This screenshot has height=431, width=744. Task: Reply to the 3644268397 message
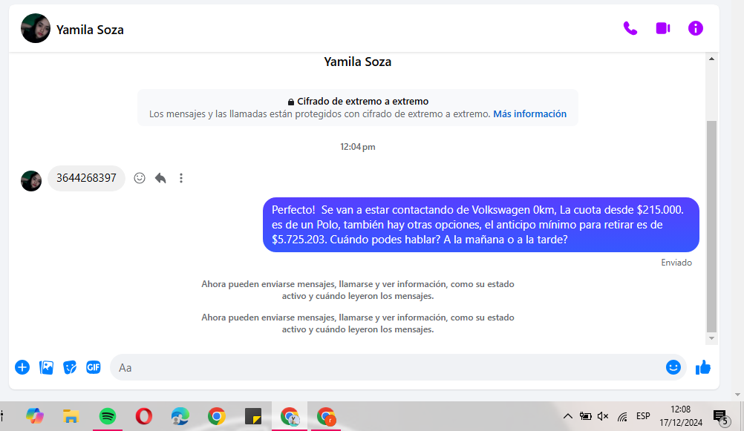pyautogui.click(x=160, y=178)
